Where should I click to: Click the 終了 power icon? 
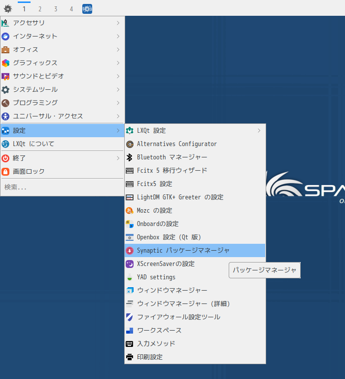pos(5,158)
